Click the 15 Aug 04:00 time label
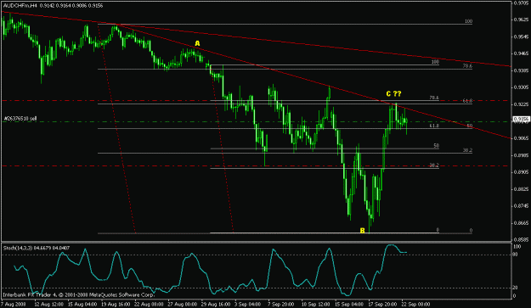This screenshot has width=531, height=308. 82,304
